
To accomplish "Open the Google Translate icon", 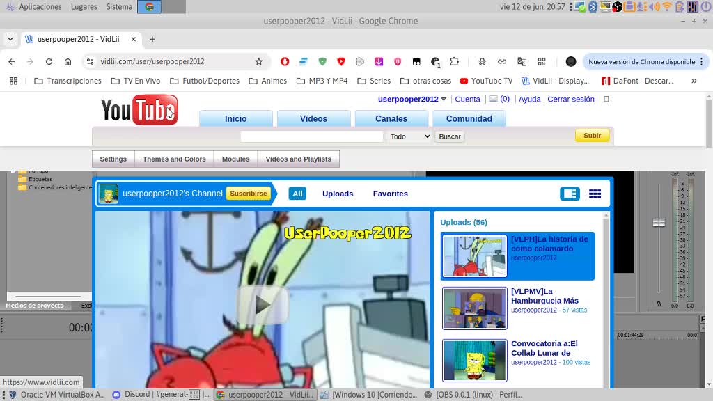I will pyautogui.click(x=522, y=61).
